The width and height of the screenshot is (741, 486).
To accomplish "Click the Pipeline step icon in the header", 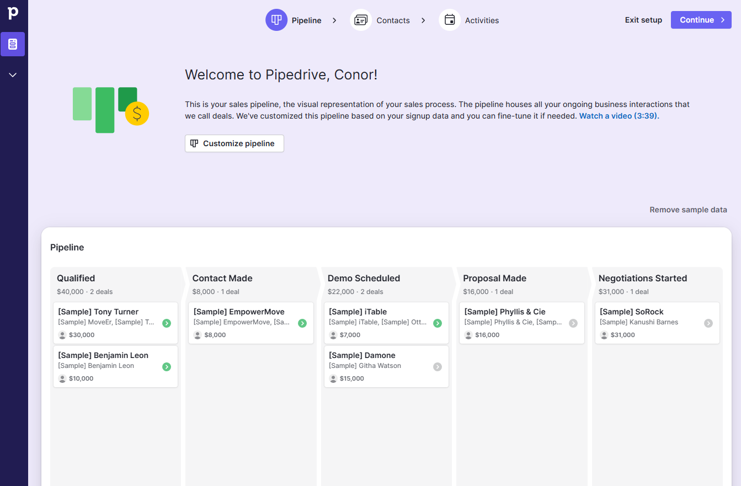I will click(x=276, y=20).
